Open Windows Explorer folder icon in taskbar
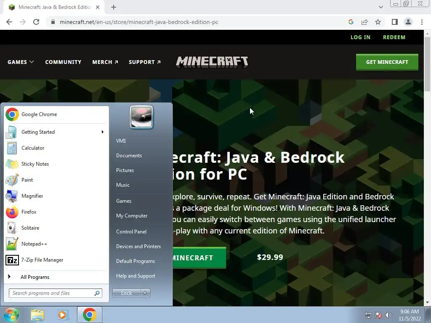 point(37,315)
